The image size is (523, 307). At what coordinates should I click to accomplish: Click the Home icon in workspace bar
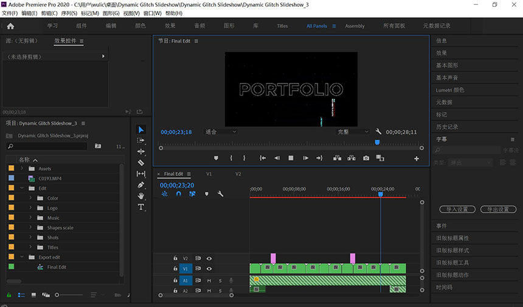10,26
